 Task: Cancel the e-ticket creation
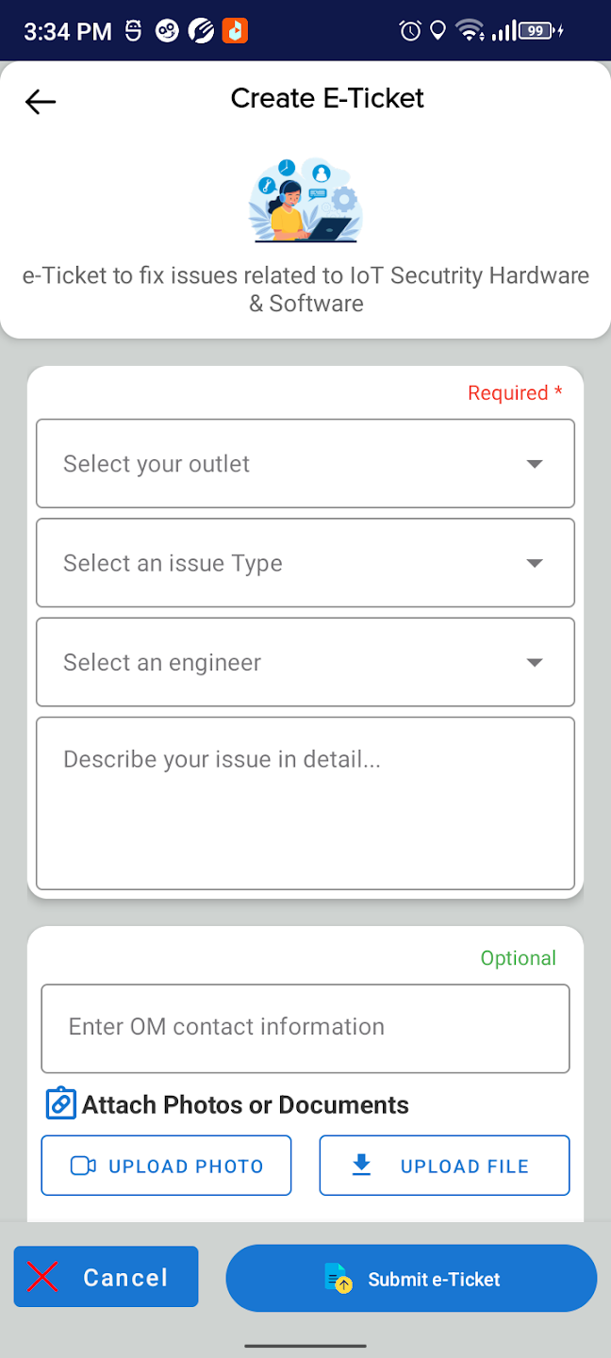pos(107,1277)
